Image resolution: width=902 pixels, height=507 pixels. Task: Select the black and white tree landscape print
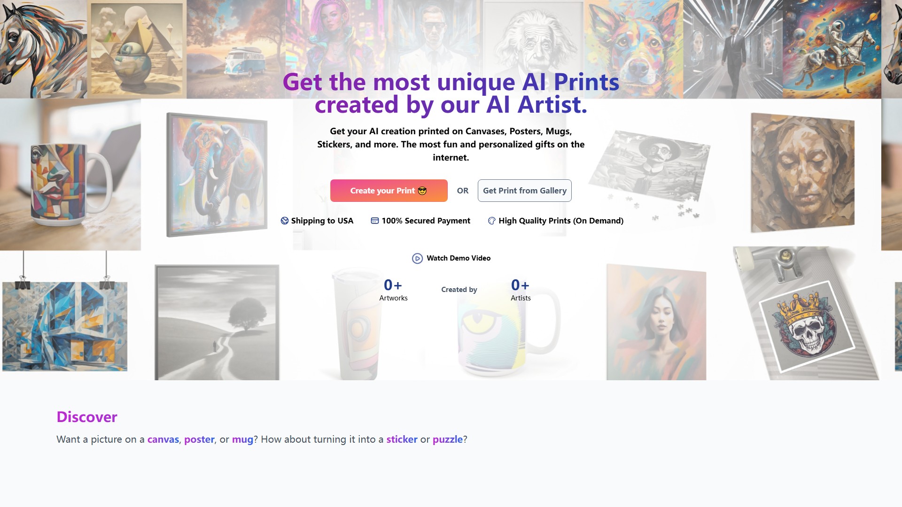click(x=217, y=323)
